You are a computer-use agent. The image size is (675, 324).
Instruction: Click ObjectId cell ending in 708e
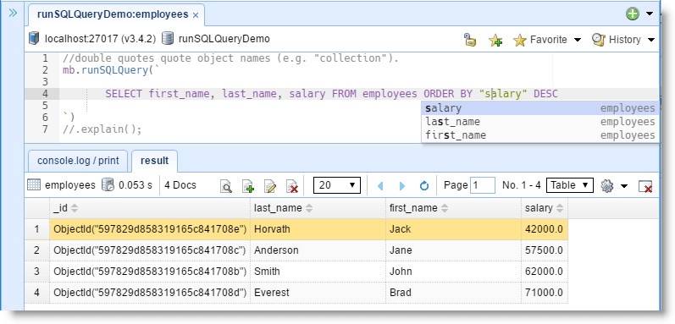coord(150,229)
